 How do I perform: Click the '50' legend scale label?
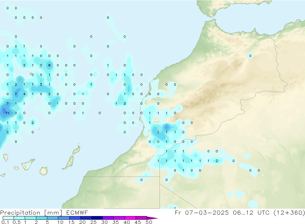[x=149, y=222]
